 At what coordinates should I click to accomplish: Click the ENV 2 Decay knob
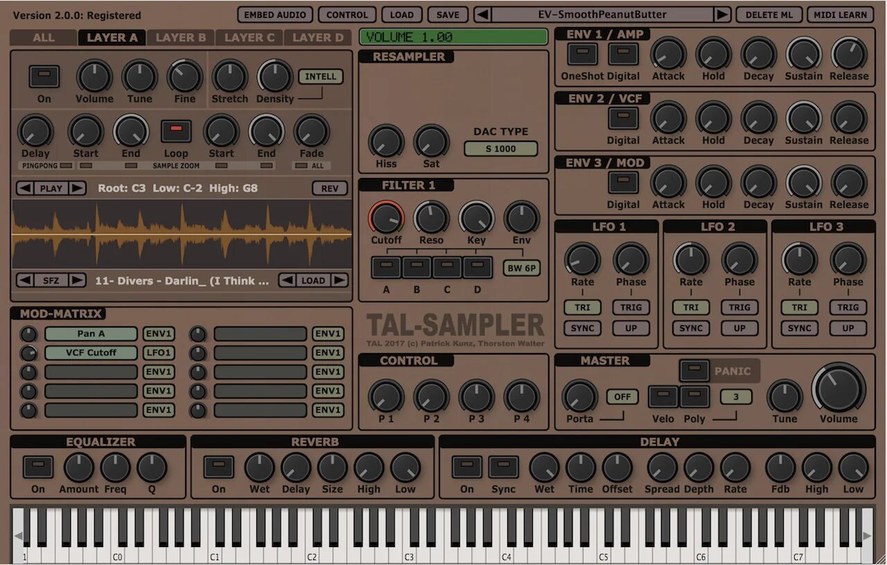(758, 118)
